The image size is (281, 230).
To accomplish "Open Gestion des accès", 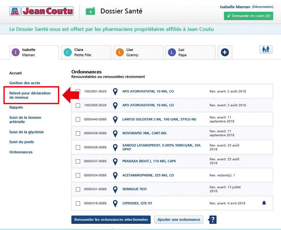I will click(25, 83).
